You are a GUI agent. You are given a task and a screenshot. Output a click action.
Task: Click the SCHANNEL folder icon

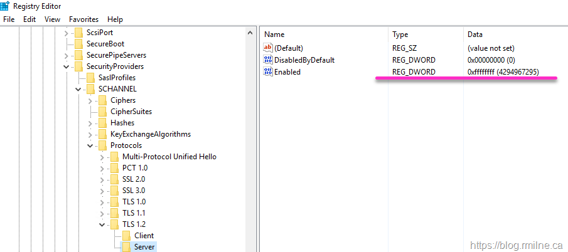point(91,89)
